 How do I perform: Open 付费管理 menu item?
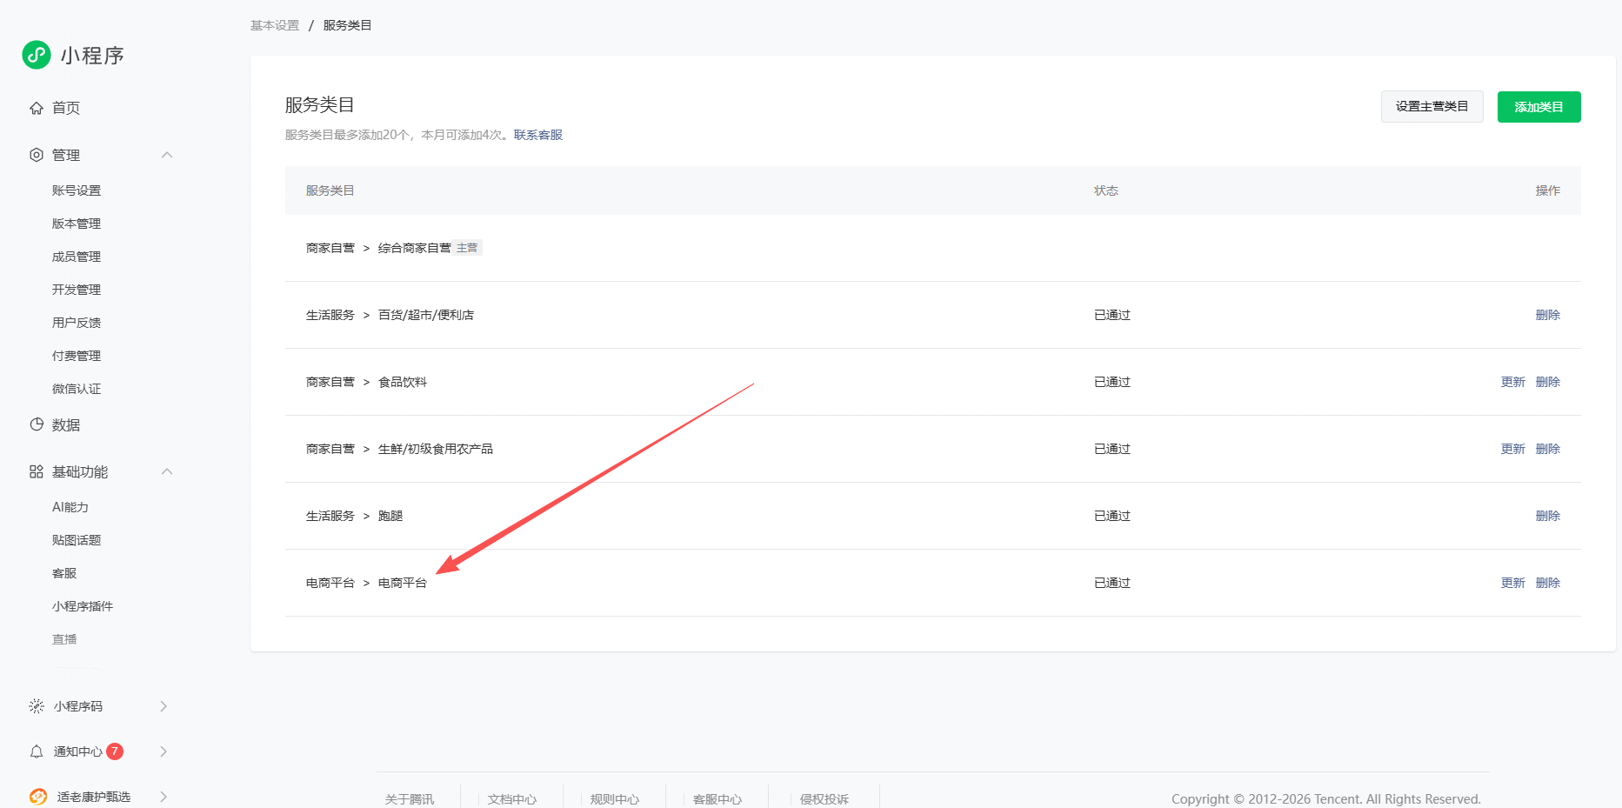pos(77,356)
